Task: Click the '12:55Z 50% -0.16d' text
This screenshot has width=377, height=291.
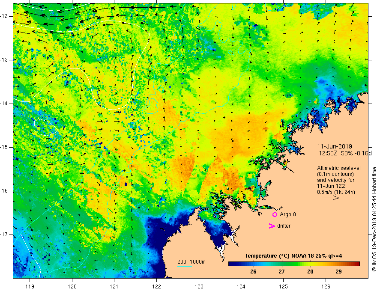Action: (x=345, y=153)
